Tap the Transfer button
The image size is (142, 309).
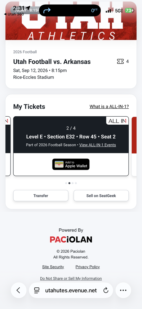[x=41, y=196]
